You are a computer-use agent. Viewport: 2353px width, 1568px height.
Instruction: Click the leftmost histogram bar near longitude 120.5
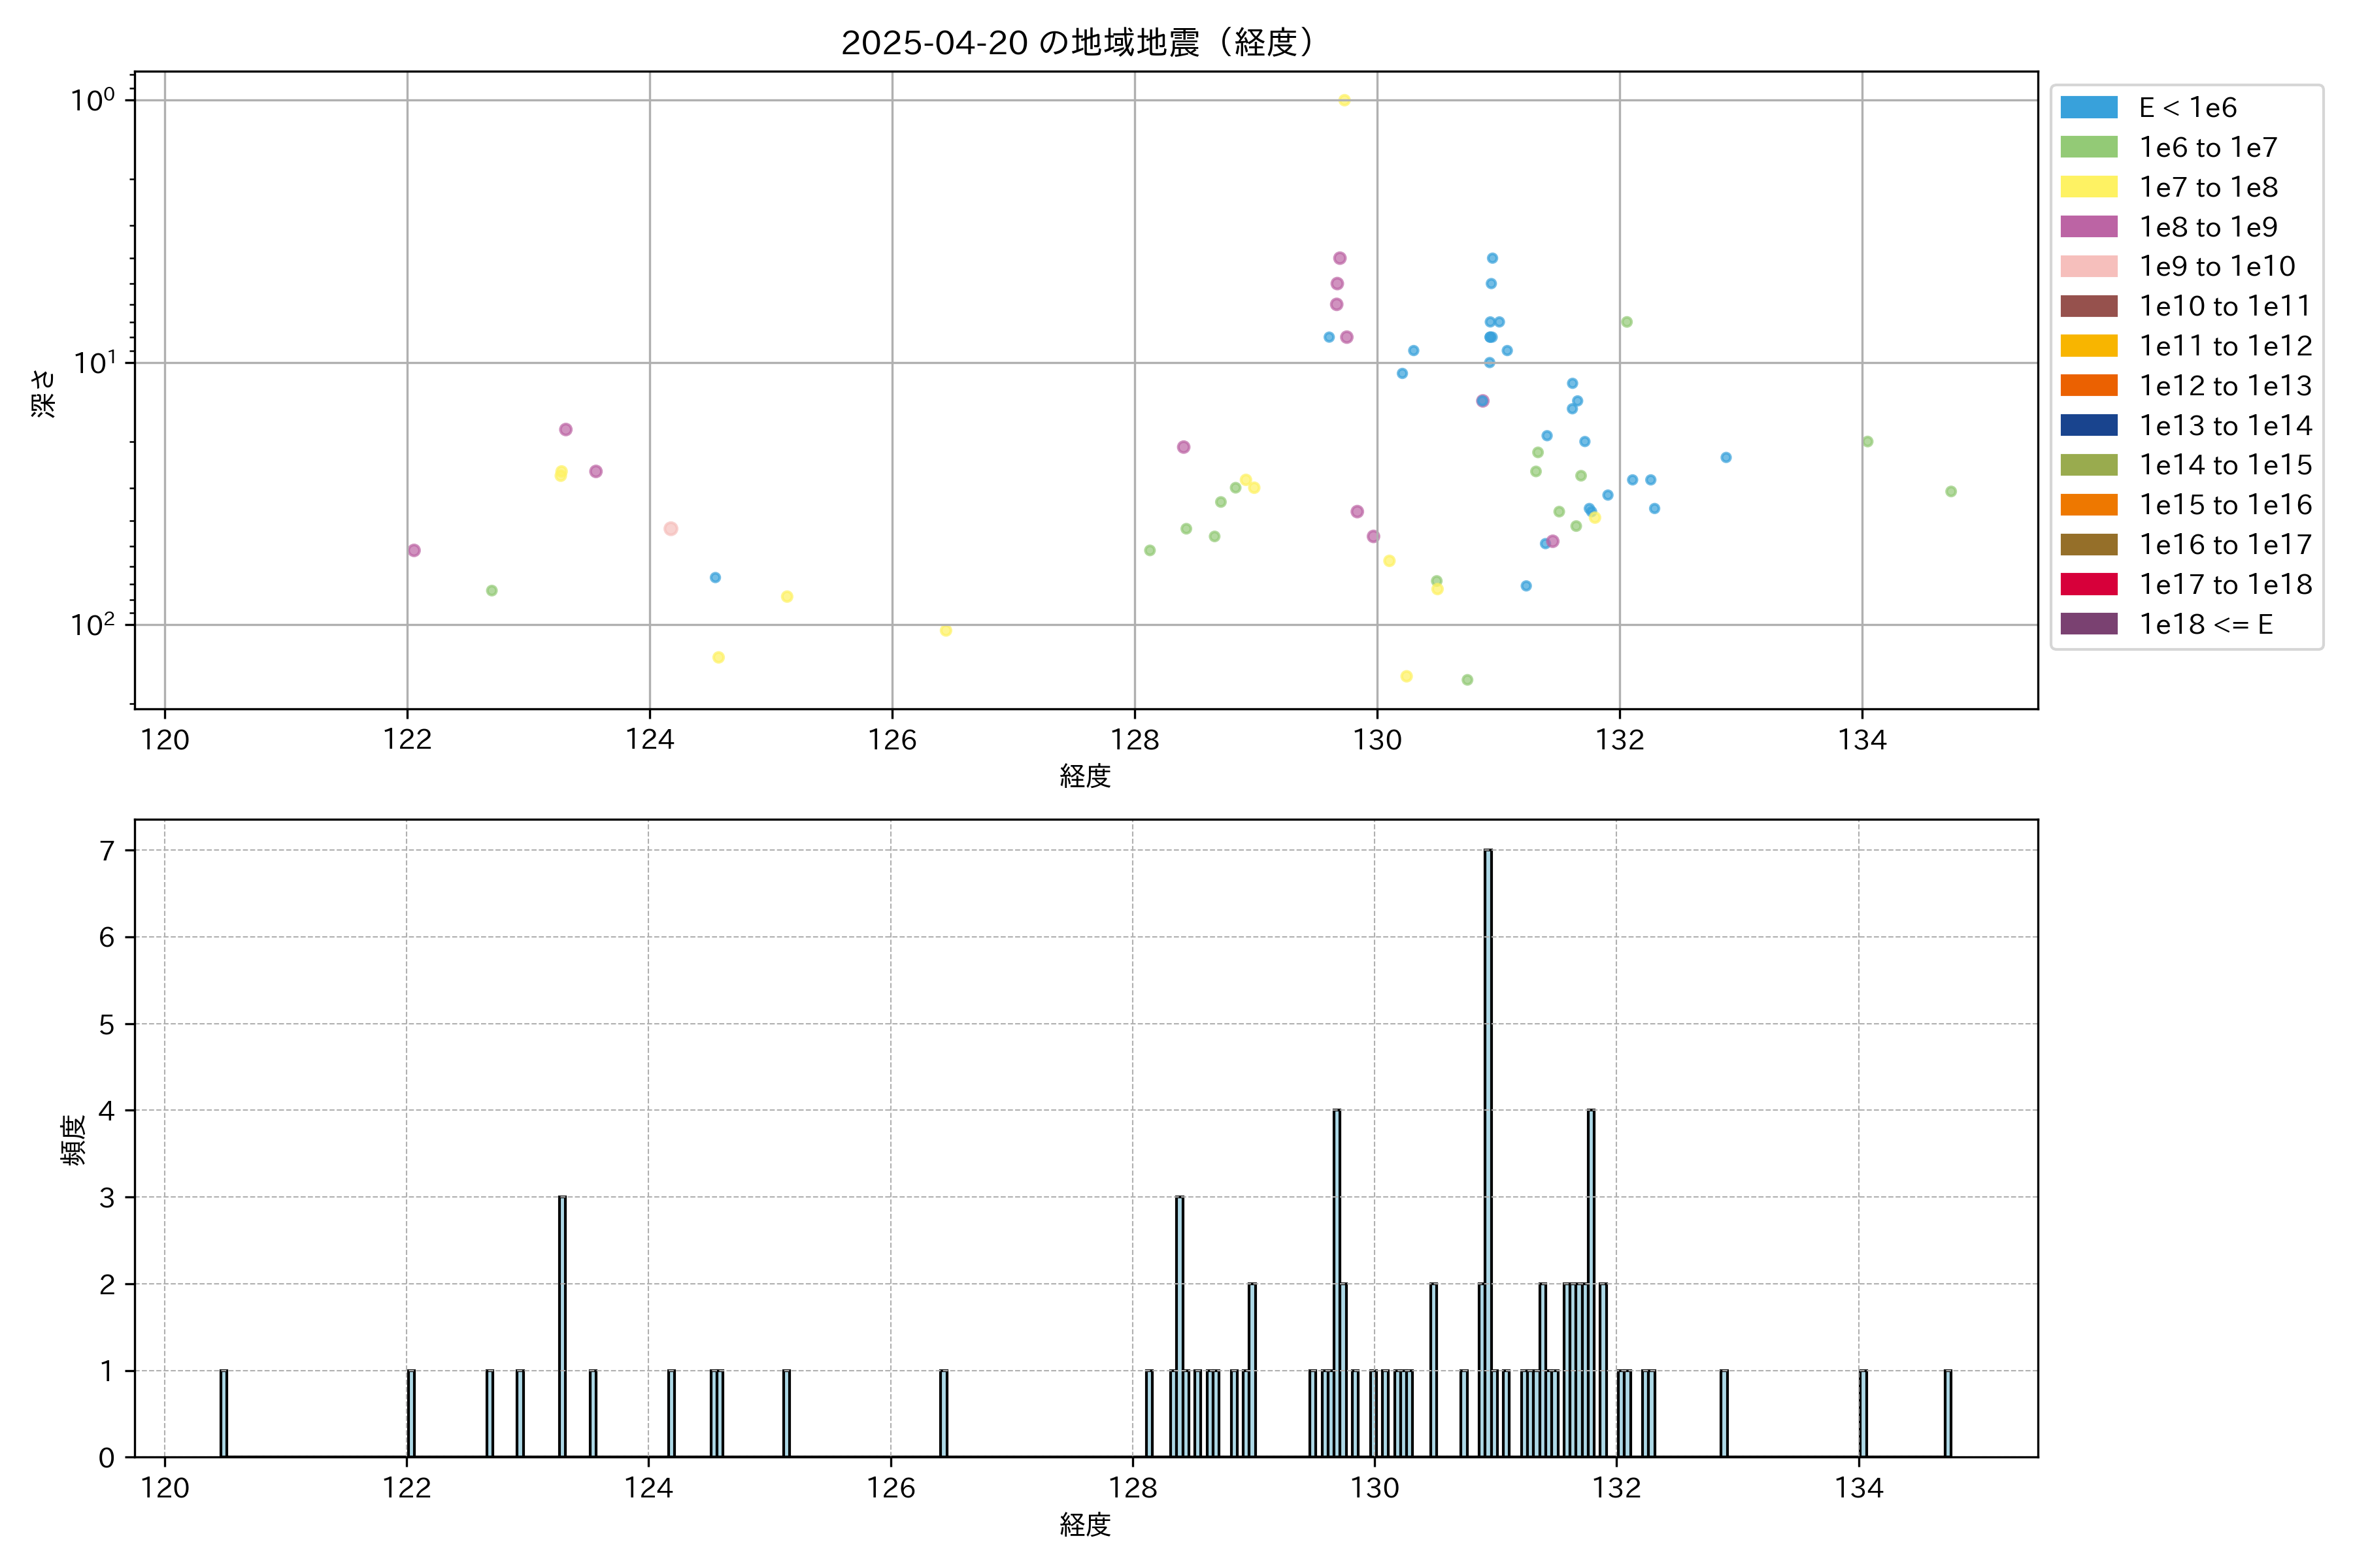tap(223, 1412)
